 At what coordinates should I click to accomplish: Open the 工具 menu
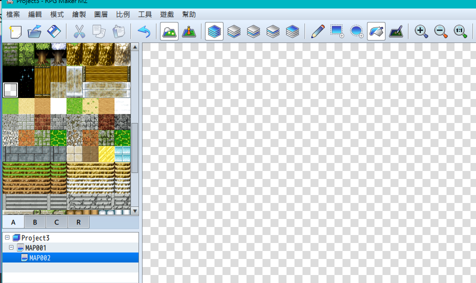(x=145, y=14)
